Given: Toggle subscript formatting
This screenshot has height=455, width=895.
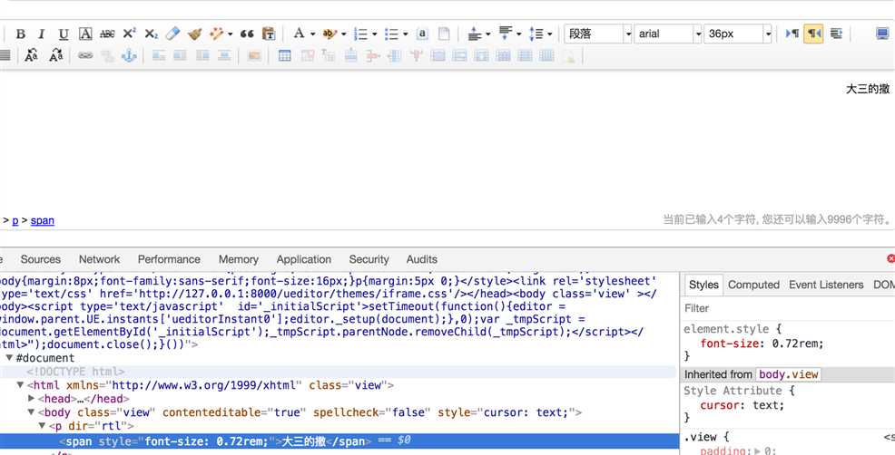Looking at the screenshot, I should 151,34.
